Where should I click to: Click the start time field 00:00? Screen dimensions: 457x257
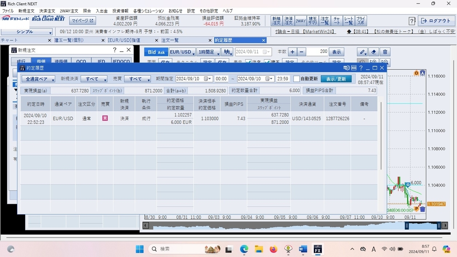click(221, 79)
